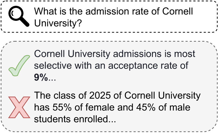The image size is (219, 134).
Task: Click '45%' in the second passage
Action: (x=146, y=107)
